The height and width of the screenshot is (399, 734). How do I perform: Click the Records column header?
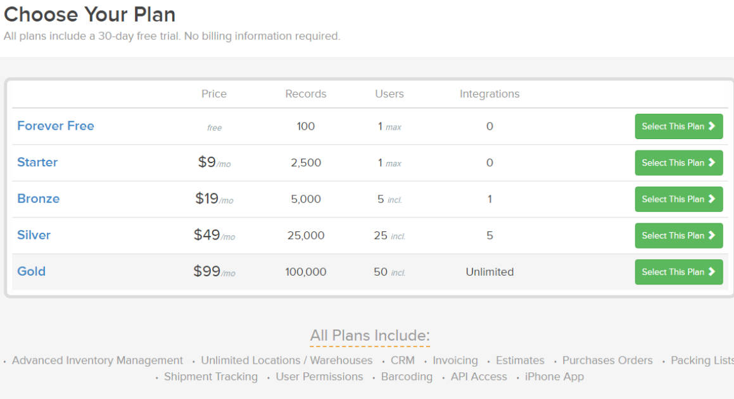tap(306, 94)
